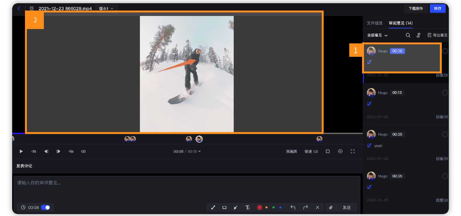Click the attachment paperclip icon
The width and height of the screenshot is (461, 216).
pyautogui.click(x=331, y=207)
